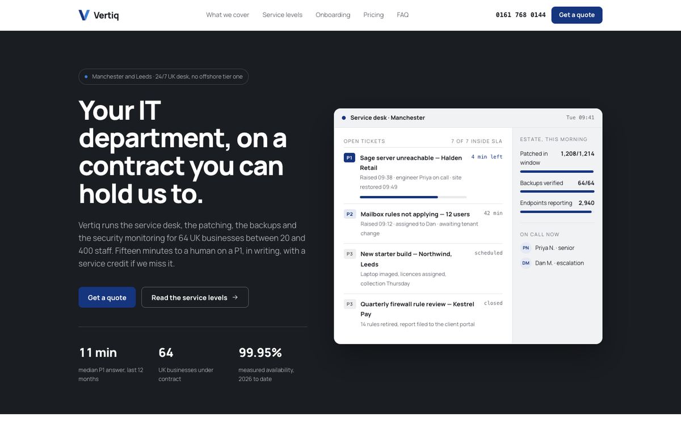Click the 'ON CALL NOW' heading
The width and height of the screenshot is (681, 426).
(540, 234)
